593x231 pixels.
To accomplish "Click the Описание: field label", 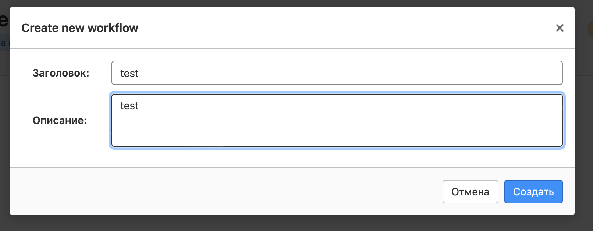I will 60,120.
